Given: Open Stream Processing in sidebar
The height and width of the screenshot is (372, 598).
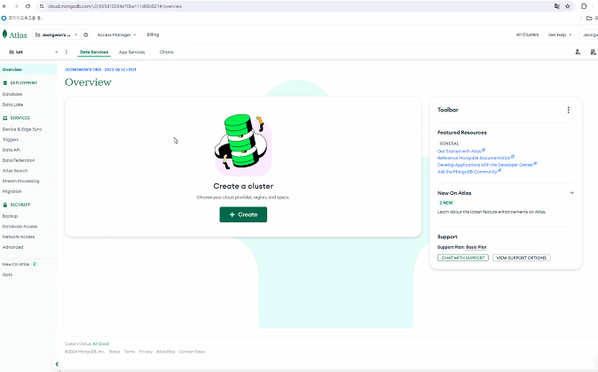Looking at the screenshot, I should coord(20,181).
